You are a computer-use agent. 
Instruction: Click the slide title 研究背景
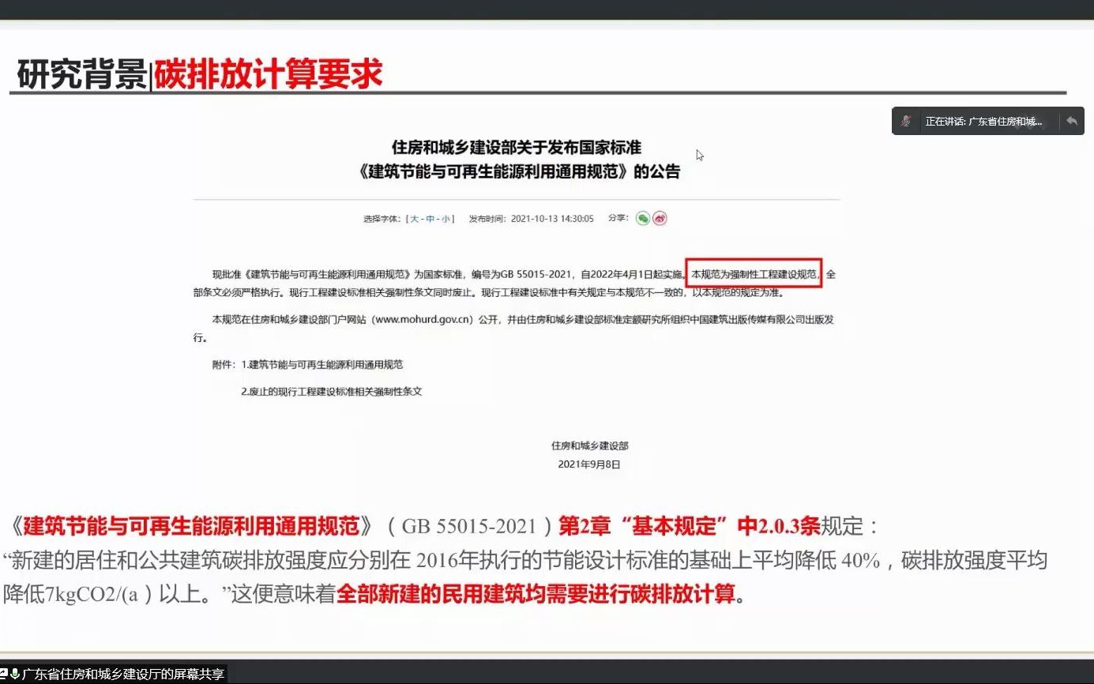point(81,75)
